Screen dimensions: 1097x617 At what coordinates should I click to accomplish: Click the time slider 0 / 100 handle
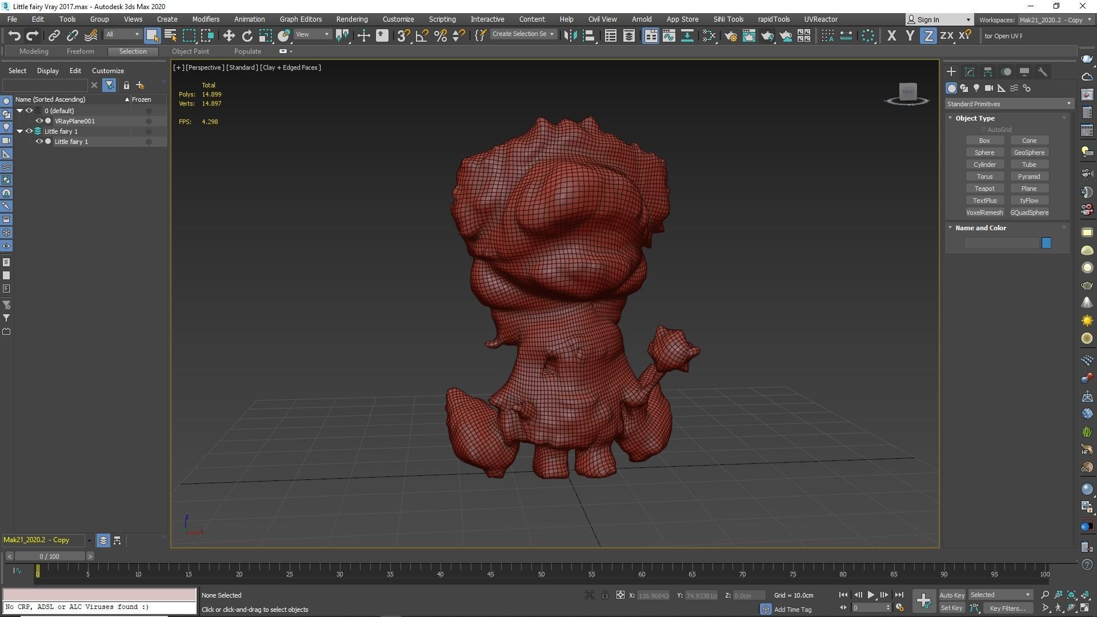50,556
